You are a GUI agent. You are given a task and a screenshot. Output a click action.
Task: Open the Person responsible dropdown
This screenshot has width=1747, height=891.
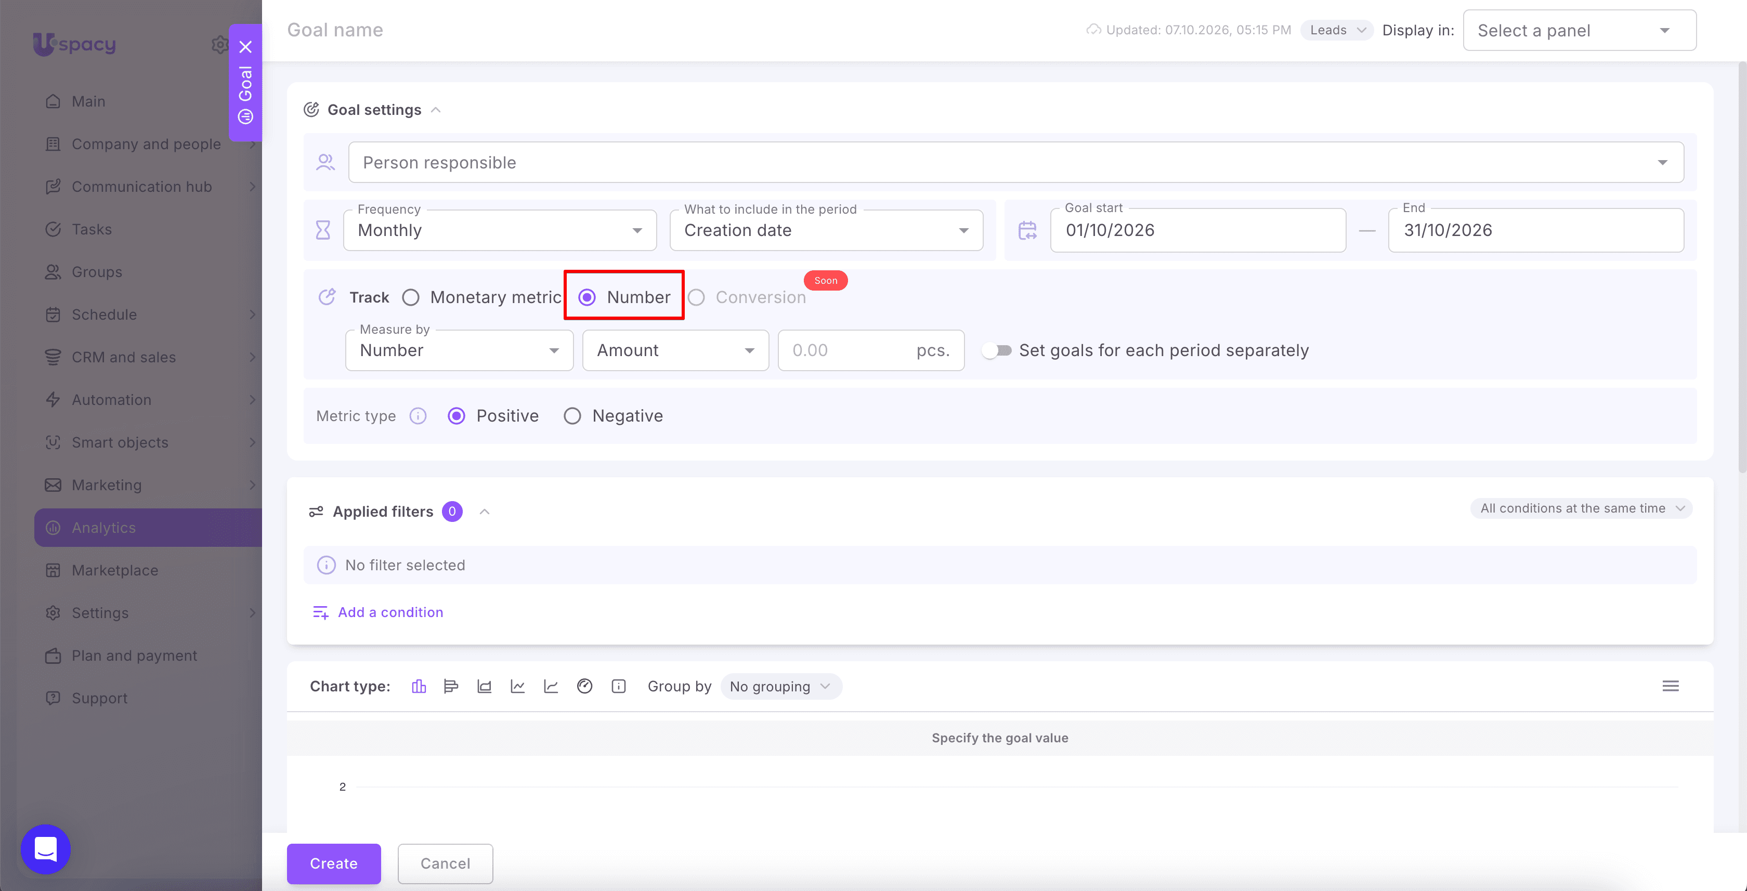click(1016, 162)
